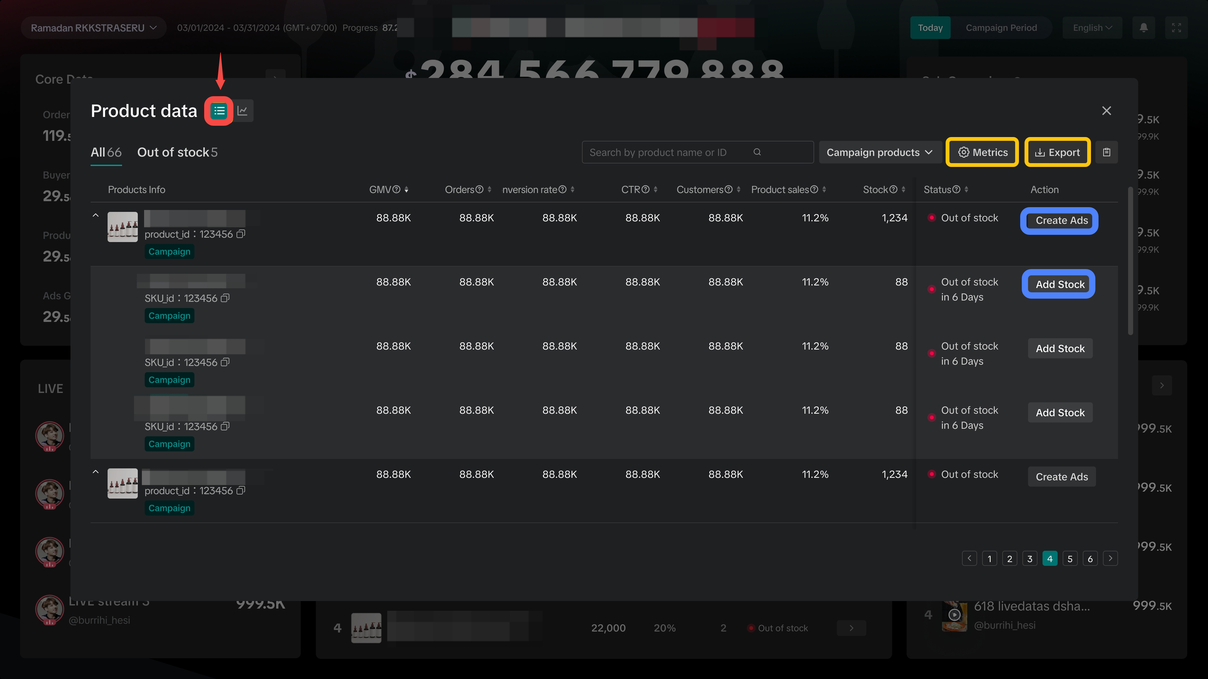The height and width of the screenshot is (679, 1208).
Task: Sort table by Stock column
Action: pyautogui.click(x=903, y=190)
